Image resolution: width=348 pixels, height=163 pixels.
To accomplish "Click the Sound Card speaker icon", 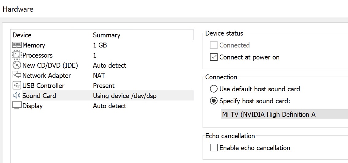I will [17, 96].
